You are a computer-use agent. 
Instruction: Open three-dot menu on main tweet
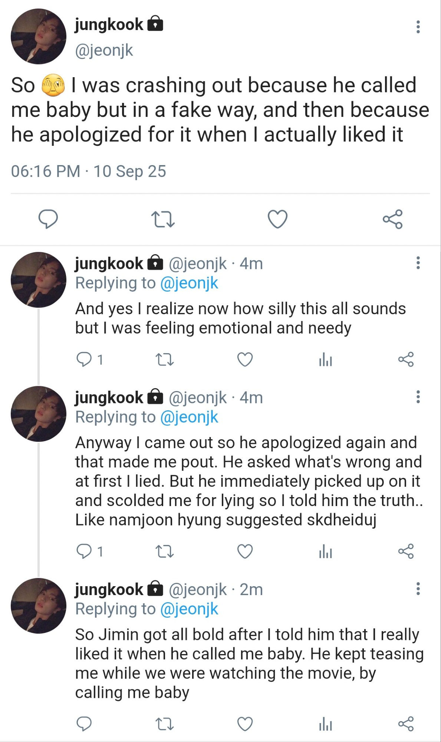[418, 27]
